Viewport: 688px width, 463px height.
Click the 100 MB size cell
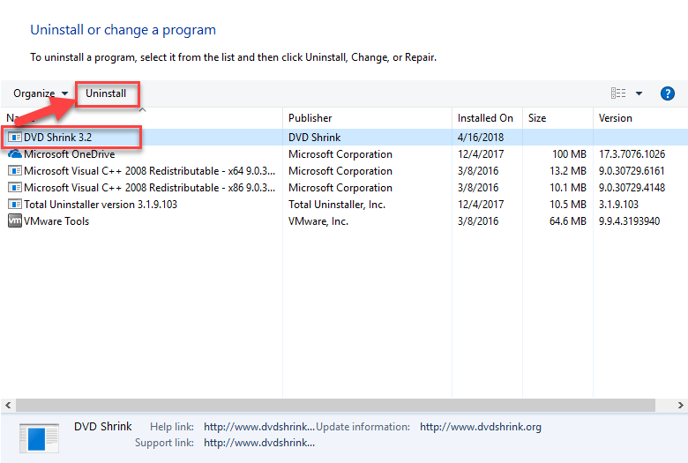point(569,154)
